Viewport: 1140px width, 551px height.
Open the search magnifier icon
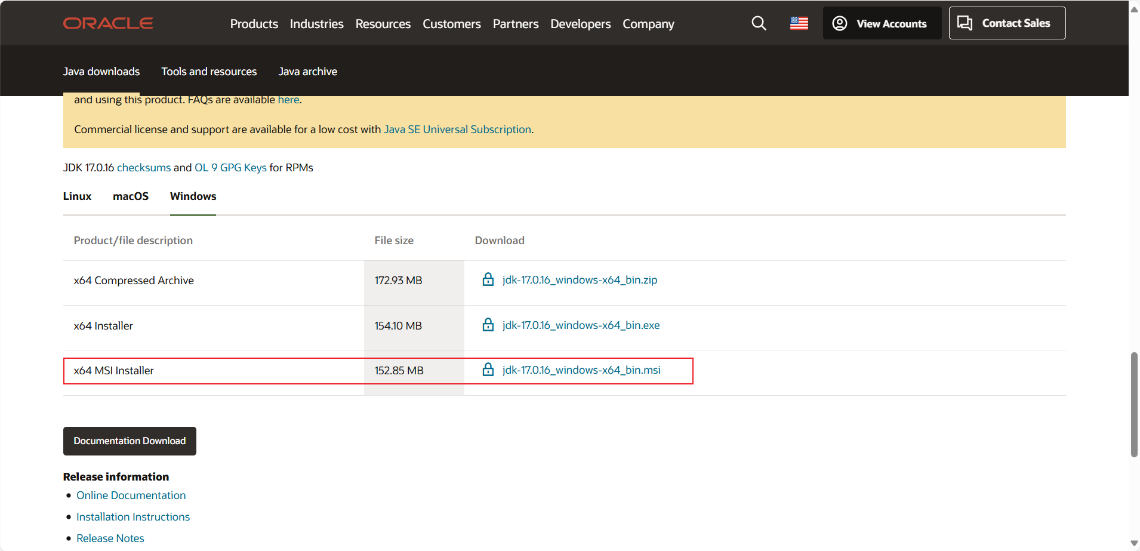pos(759,23)
